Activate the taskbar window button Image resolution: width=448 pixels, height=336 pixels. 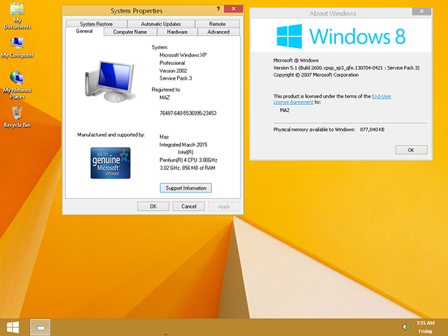point(41,327)
